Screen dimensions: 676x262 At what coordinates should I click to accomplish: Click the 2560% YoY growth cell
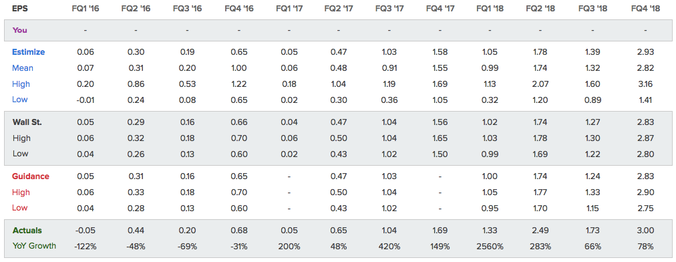coord(490,247)
